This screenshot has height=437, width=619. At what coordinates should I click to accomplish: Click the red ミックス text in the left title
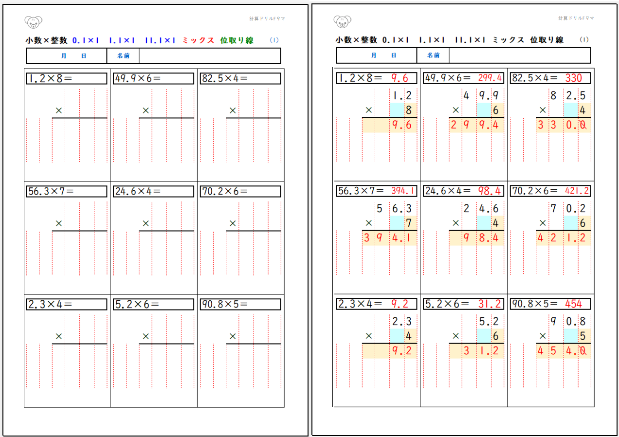coord(198,41)
